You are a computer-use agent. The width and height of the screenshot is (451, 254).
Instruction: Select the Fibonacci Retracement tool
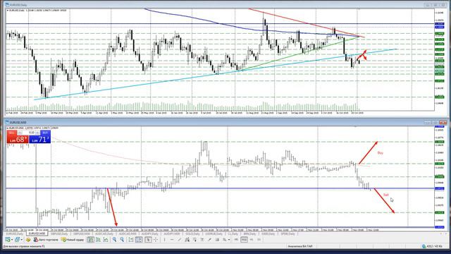194,240
